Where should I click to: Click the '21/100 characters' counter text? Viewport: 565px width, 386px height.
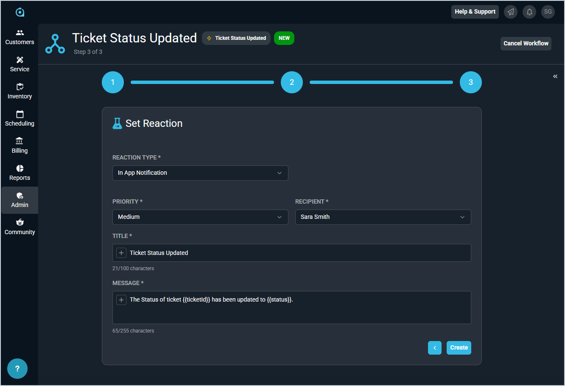(133, 269)
